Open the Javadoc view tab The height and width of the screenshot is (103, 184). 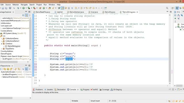pos(49,90)
